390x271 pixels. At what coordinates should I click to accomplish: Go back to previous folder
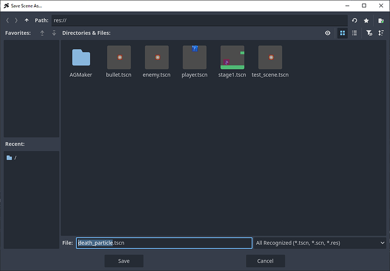[8, 20]
